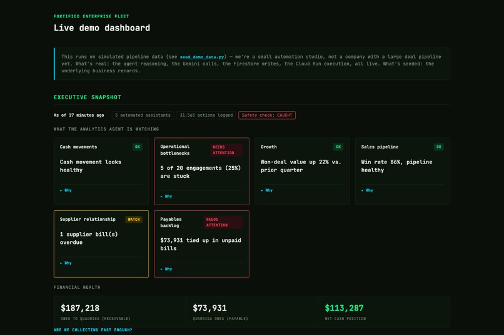504x335 pixels.
Task: Click the OK badge on Sales pipeline
Action: [439, 147]
